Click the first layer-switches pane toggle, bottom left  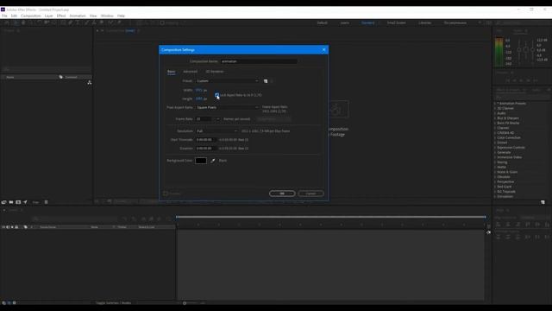[x=3, y=302]
